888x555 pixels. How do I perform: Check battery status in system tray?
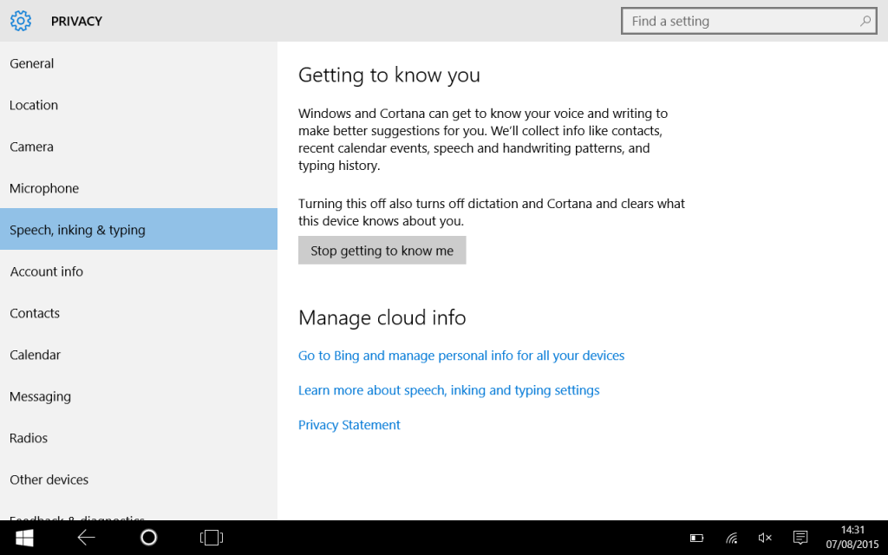tap(696, 538)
